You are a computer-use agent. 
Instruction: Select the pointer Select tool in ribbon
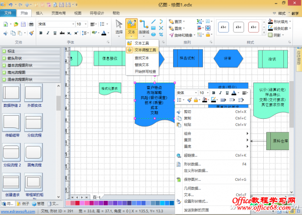pyautogui.click(x=119, y=26)
